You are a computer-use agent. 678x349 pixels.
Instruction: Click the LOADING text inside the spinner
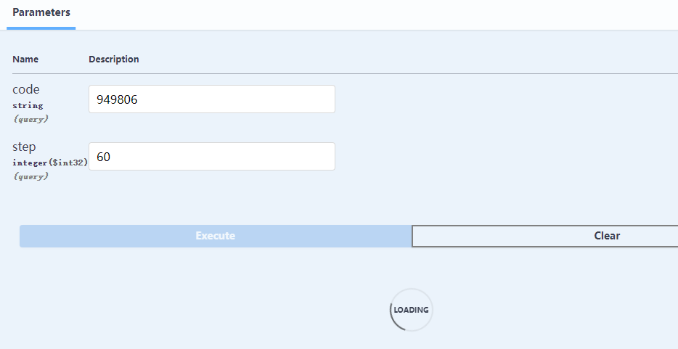click(411, 310)
